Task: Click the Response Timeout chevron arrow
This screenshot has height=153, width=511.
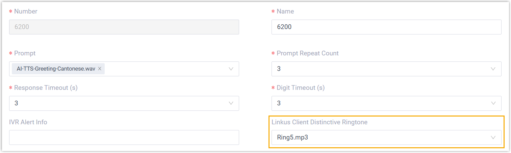Action: click(231, 103)
